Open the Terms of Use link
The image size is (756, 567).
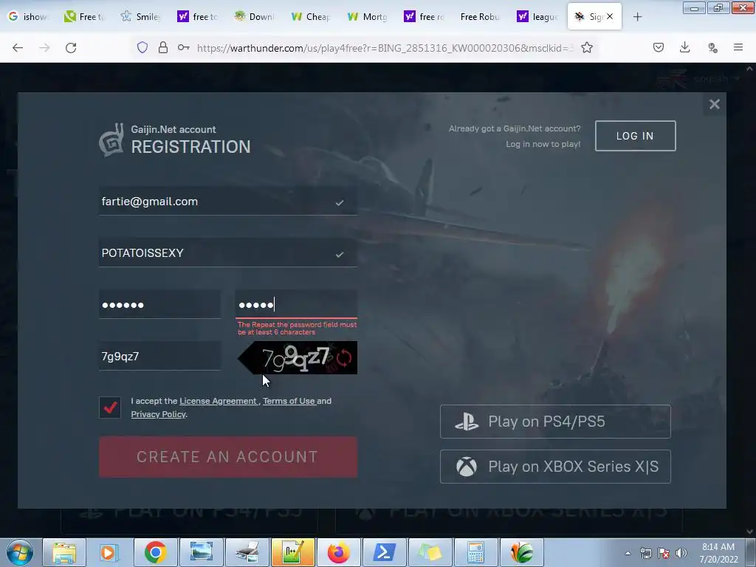coord(289,401)
